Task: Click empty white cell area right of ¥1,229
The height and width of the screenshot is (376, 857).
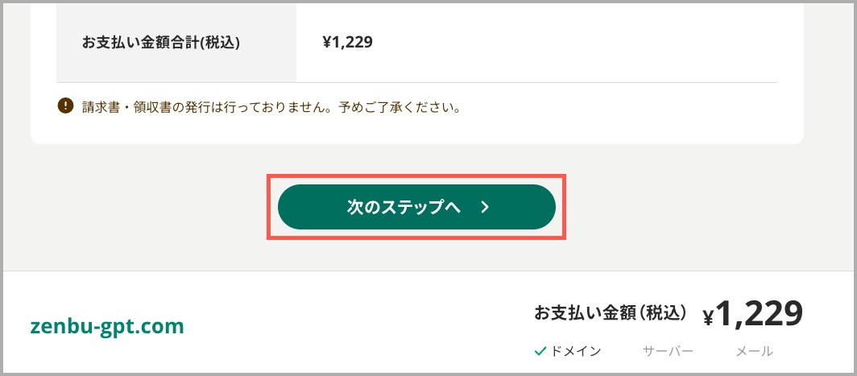Action: click(x=573, y=43)
